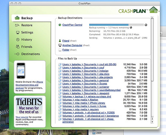This screenshot has height=135, width=166.
Task: Open the Documents > pbe.docs path
Action: pyautogui.click(x=86, y=74)
